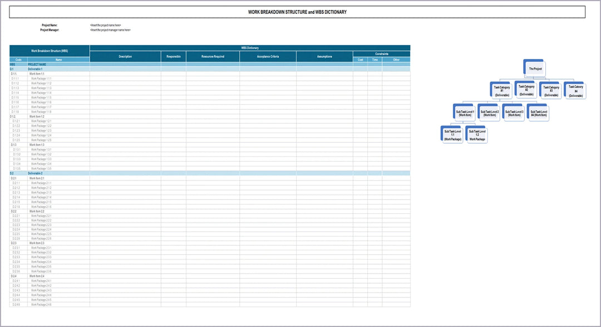Click the Task Category #3 diagram box
This screenshot has width=601, height=327.
click(551, 91)
